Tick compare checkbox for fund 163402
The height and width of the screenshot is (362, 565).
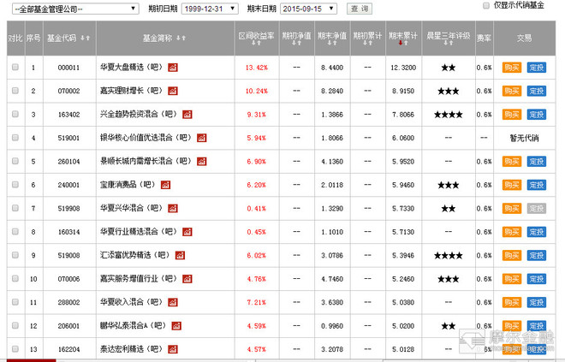coord(15,114)
